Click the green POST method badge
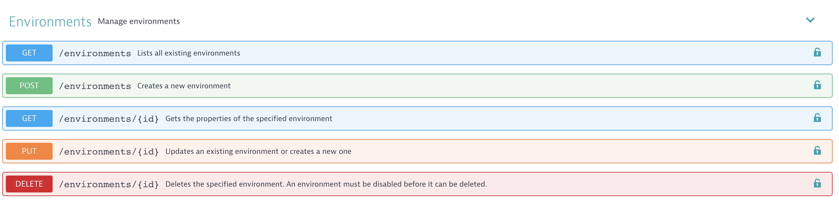Image resolution: width=839 pixels, height=203 pixels. [29, 86]
